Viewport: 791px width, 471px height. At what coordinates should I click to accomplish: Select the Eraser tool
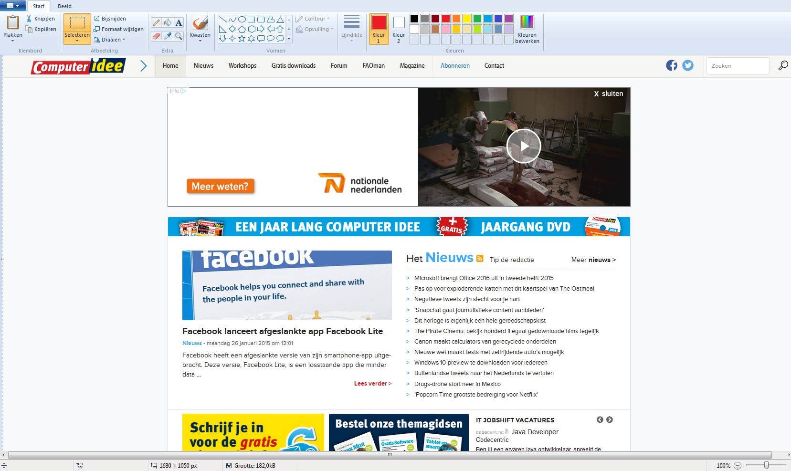pos(156,36)
